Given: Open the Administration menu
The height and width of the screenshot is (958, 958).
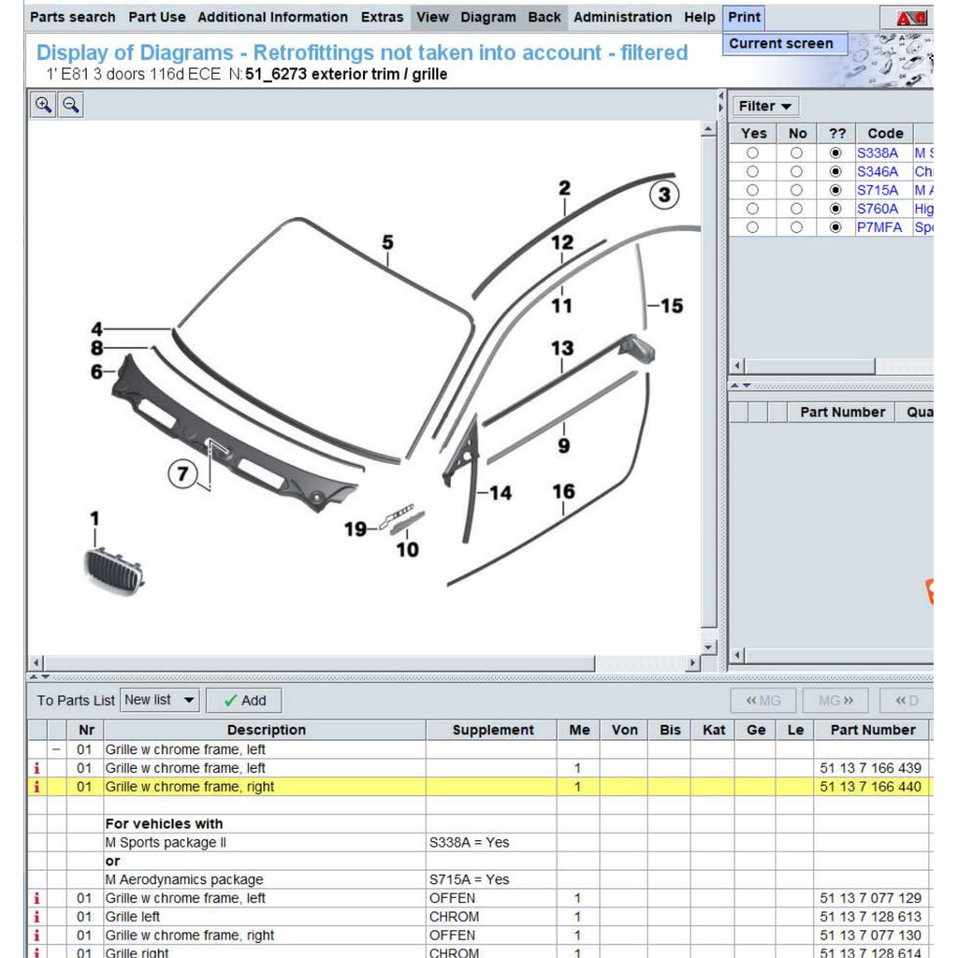Looking at the screenshot, I should click(x=622, y=17).
